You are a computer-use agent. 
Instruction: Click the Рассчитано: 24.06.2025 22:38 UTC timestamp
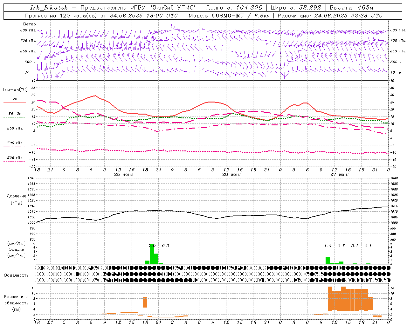[330, 16]
